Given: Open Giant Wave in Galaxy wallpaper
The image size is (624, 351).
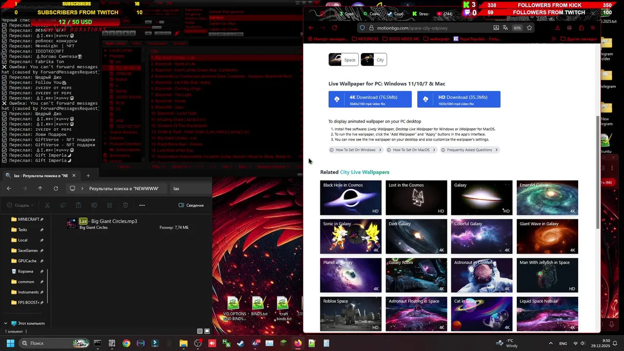Looking at the screenshot, I should click(547, 236).
